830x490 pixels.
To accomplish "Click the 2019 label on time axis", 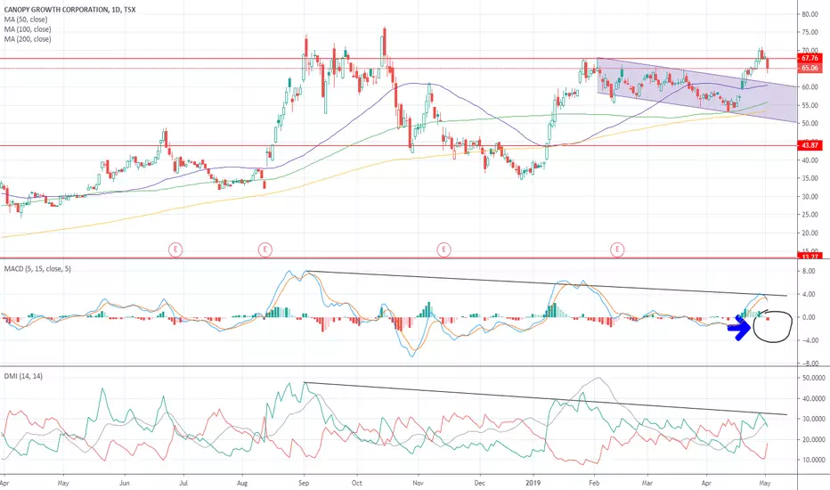I will click(x=533, y=483).
